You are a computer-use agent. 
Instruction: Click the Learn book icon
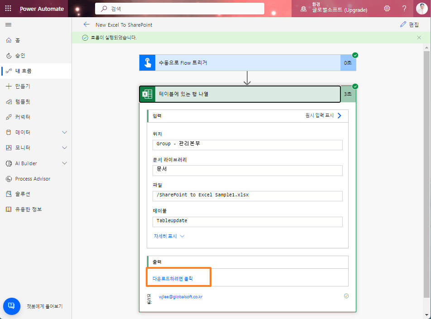click(x=9, y=209)
